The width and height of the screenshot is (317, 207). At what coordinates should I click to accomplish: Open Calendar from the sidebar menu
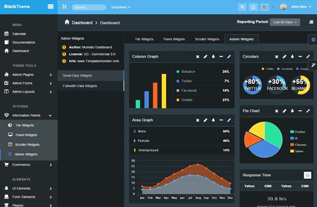coord(19,34)
